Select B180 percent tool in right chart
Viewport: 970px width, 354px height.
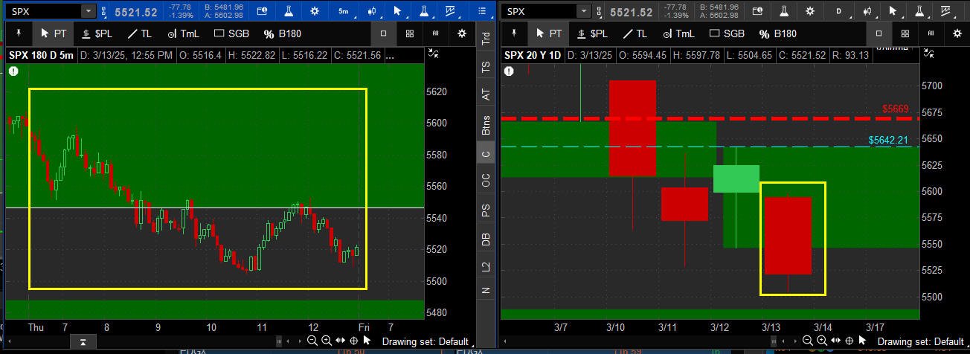777,33
